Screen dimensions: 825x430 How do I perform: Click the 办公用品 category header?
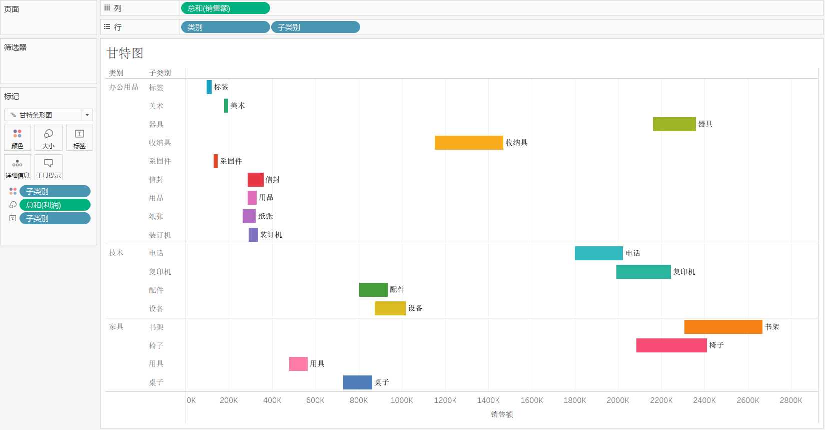pyautogui.click(x=124, y=87)
